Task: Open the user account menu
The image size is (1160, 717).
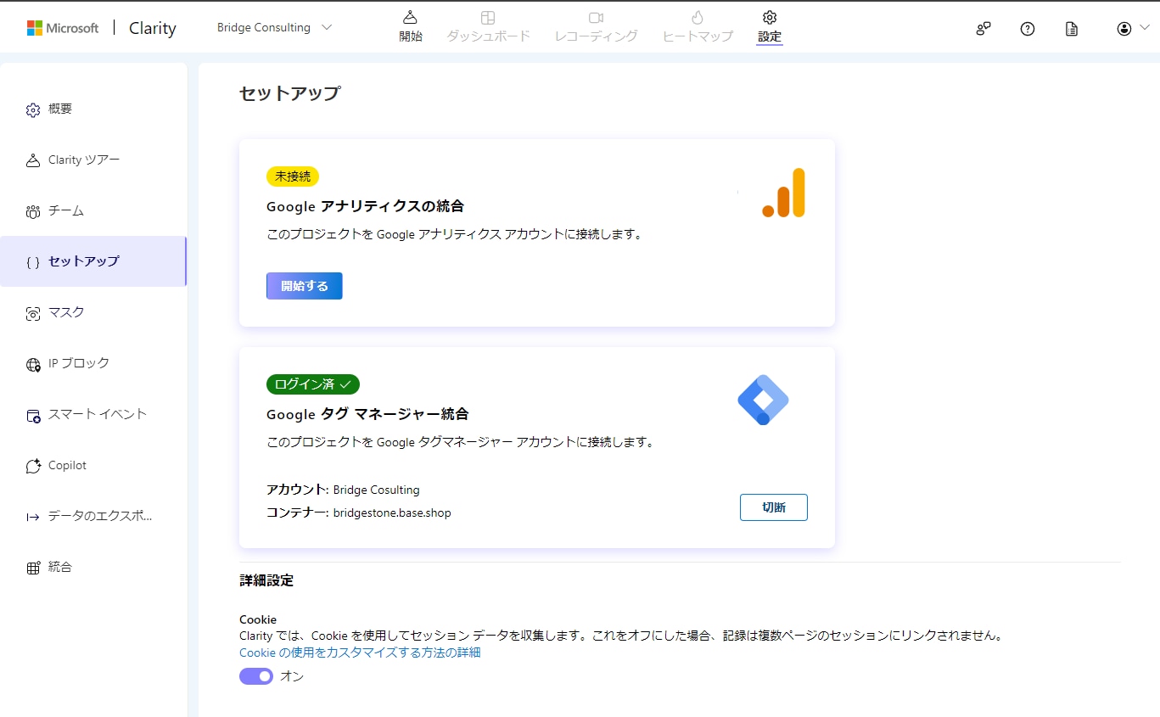Action: coord(1133,29)
